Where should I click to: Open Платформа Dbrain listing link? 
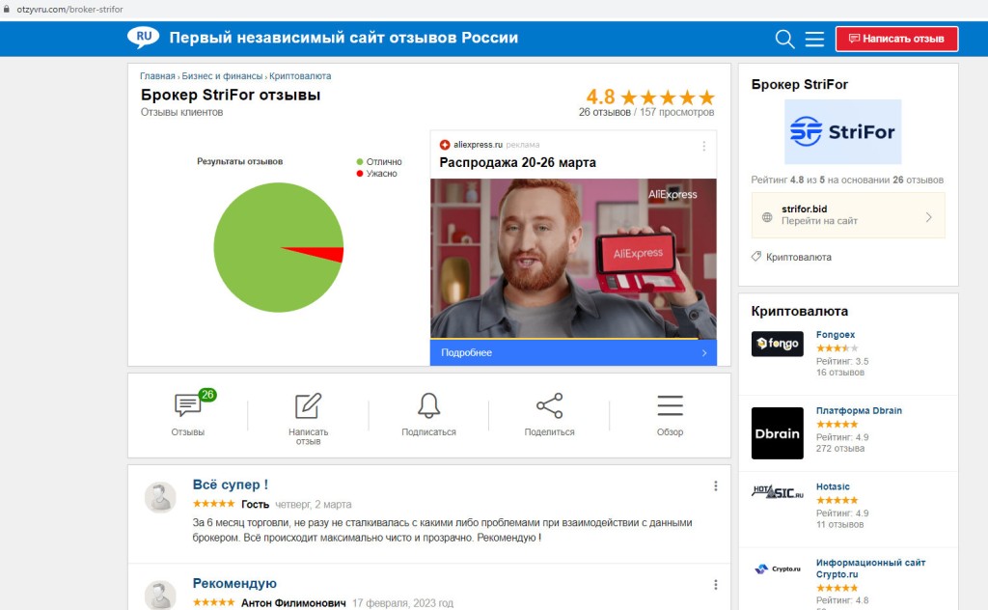tap(859, 410)
